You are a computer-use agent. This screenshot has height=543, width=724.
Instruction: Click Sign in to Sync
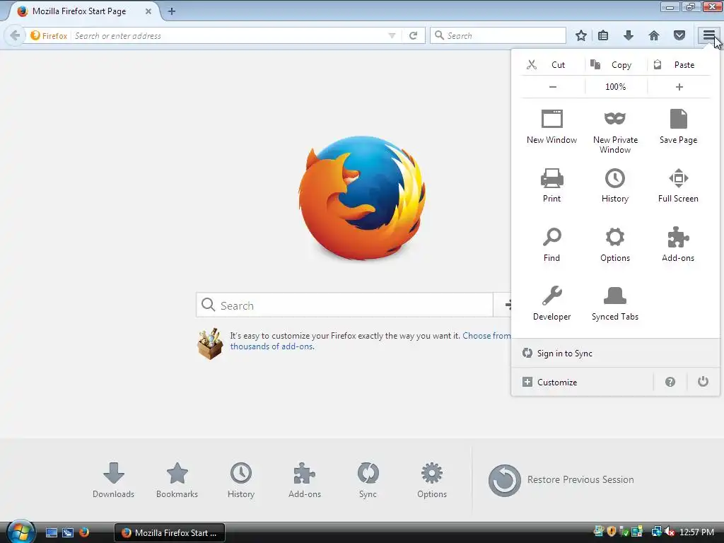click(615, 354)
